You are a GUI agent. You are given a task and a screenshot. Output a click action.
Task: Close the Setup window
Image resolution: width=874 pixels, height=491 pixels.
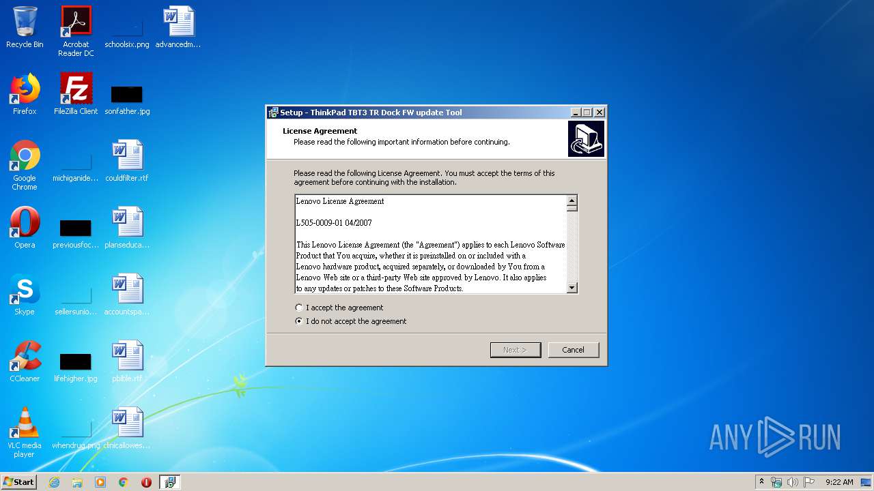(600, 113)
